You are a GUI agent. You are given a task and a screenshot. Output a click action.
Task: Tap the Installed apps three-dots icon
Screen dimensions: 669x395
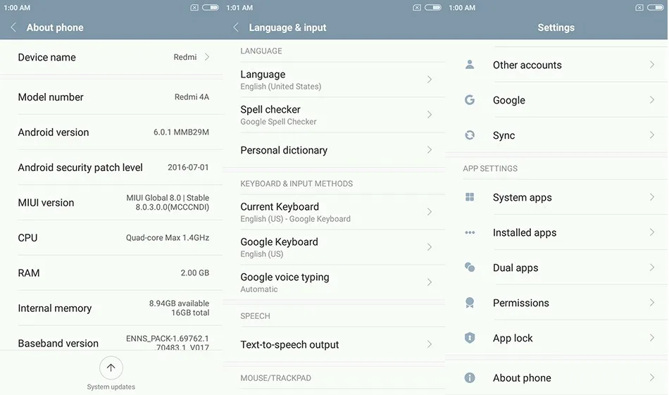470,232
